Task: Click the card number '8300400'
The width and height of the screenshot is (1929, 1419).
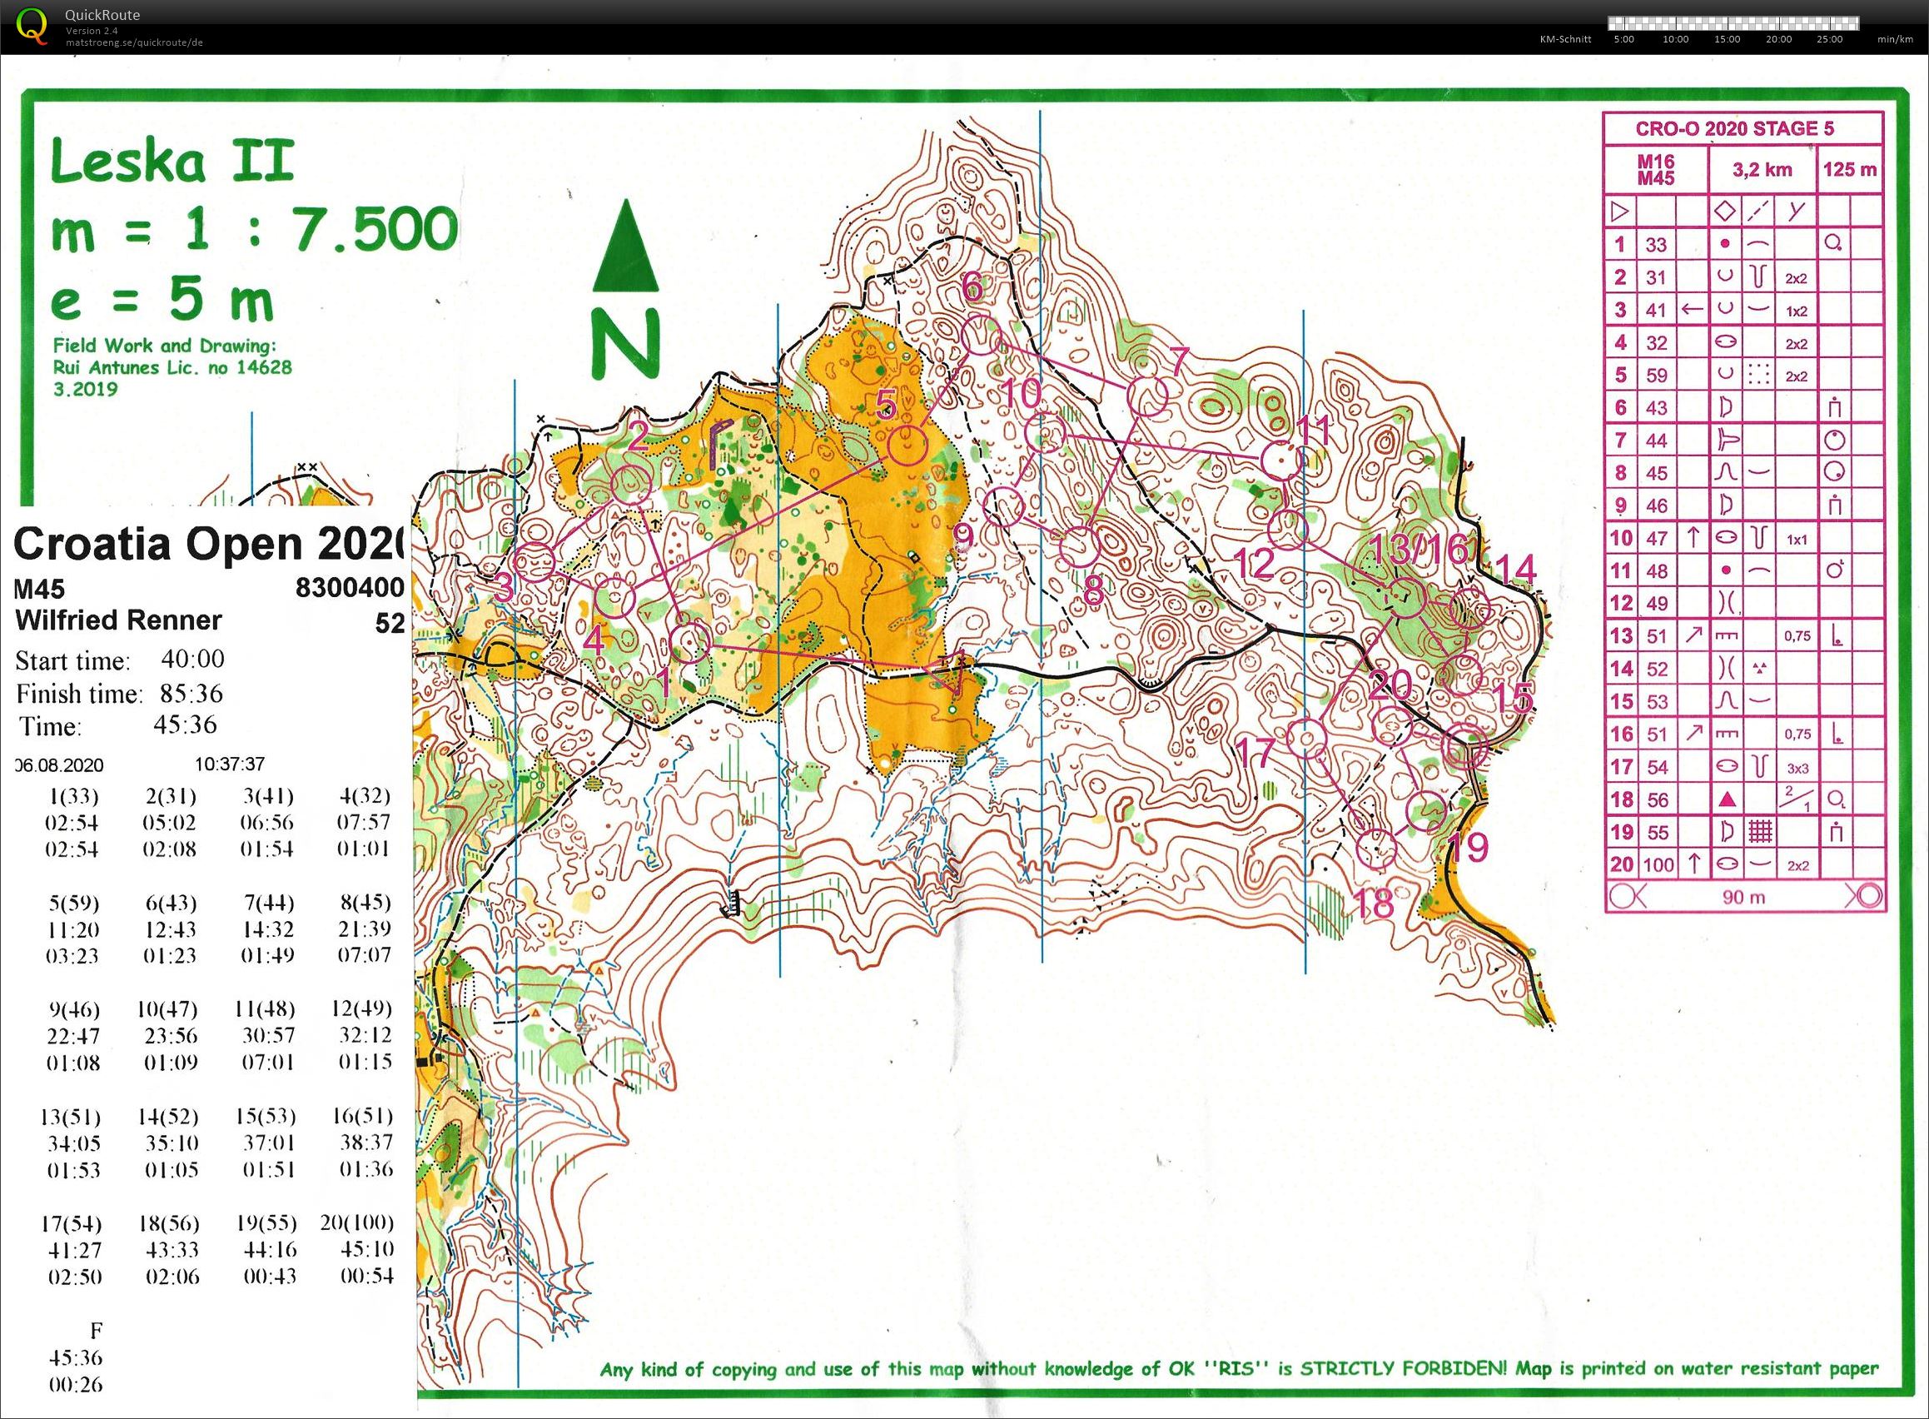Action: coord(350,588)
